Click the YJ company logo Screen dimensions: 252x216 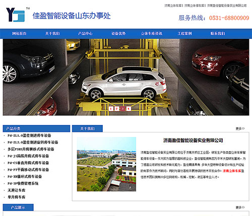click(16, 15)
